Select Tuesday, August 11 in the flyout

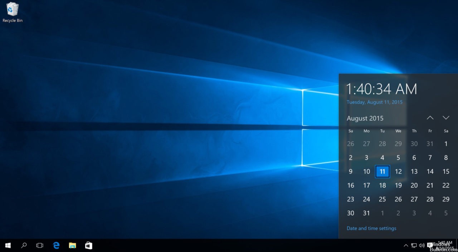click(x=374, y=102)
